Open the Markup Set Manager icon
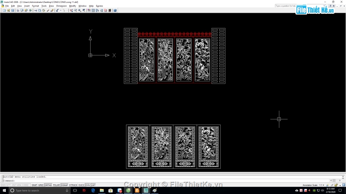 point(106,10)
